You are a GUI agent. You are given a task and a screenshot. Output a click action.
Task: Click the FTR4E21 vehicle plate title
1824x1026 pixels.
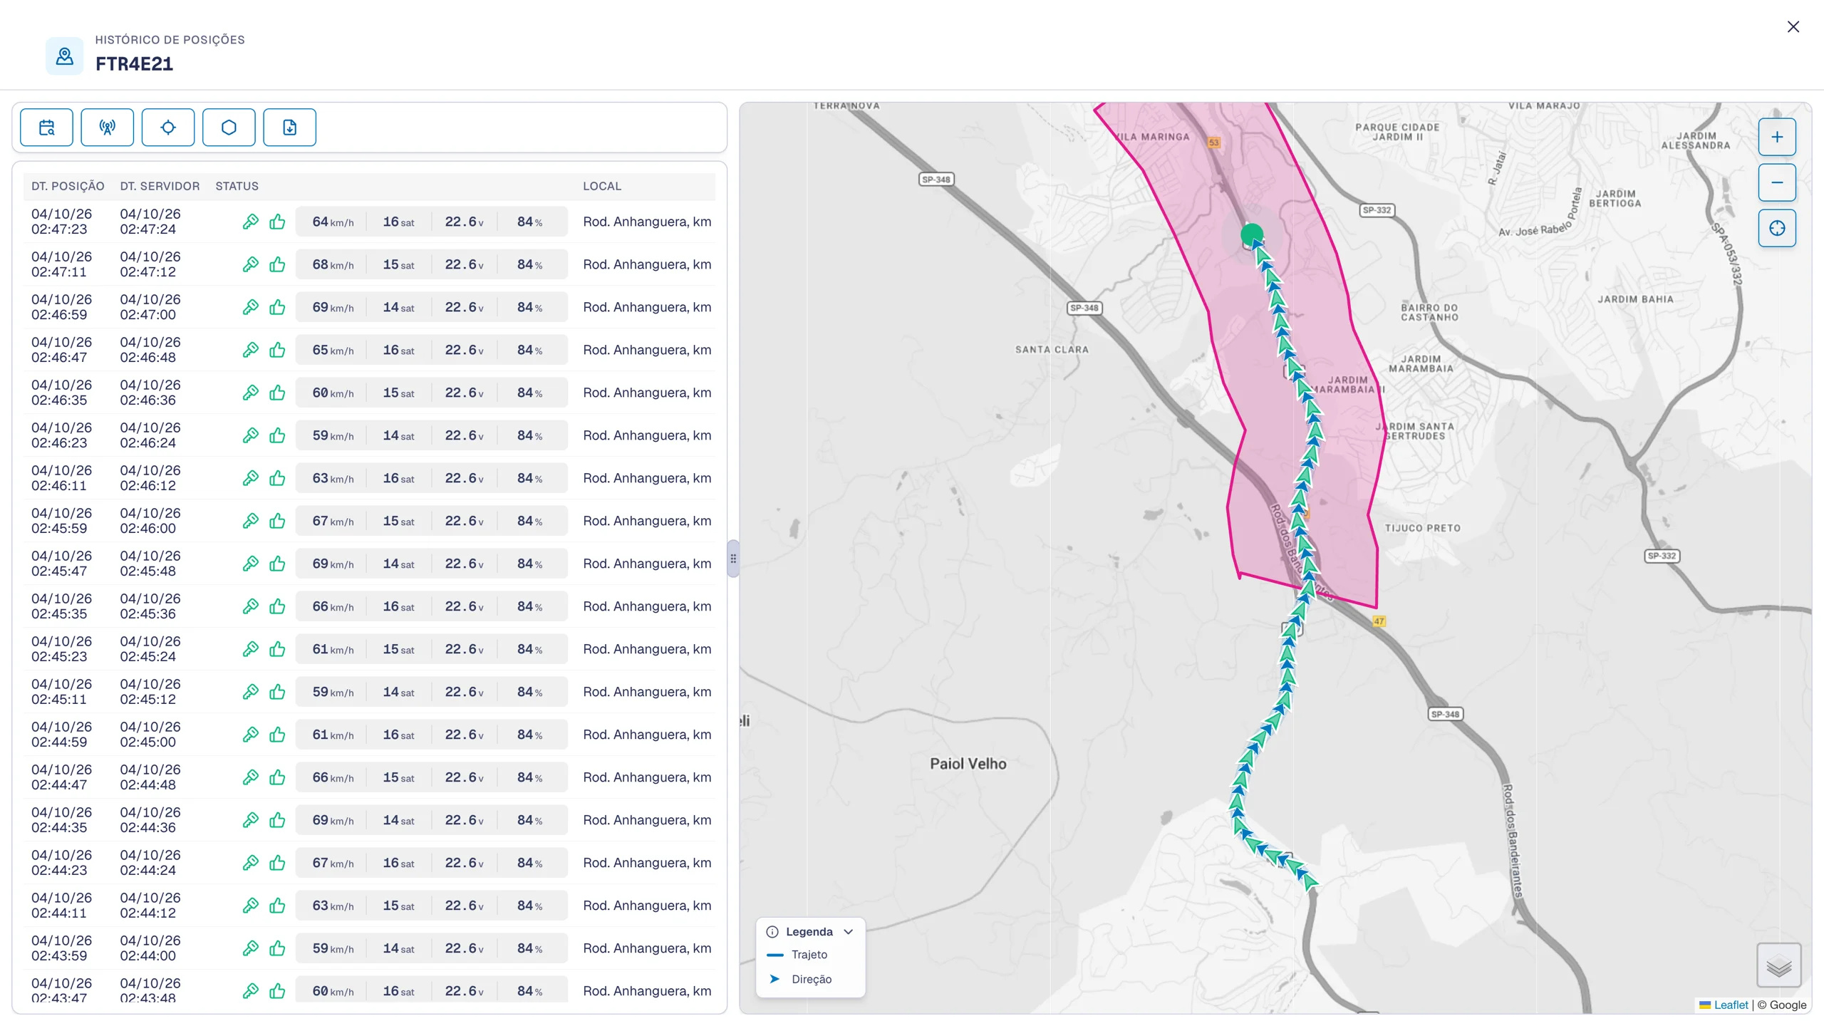click(x=135, y=64)
